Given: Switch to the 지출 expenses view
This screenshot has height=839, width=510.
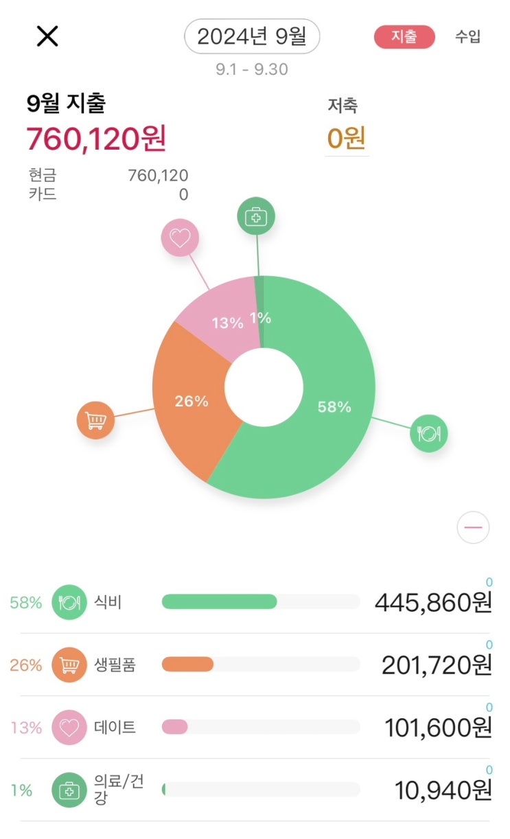Looking at the screenshot, I should (x=404, y=37).
